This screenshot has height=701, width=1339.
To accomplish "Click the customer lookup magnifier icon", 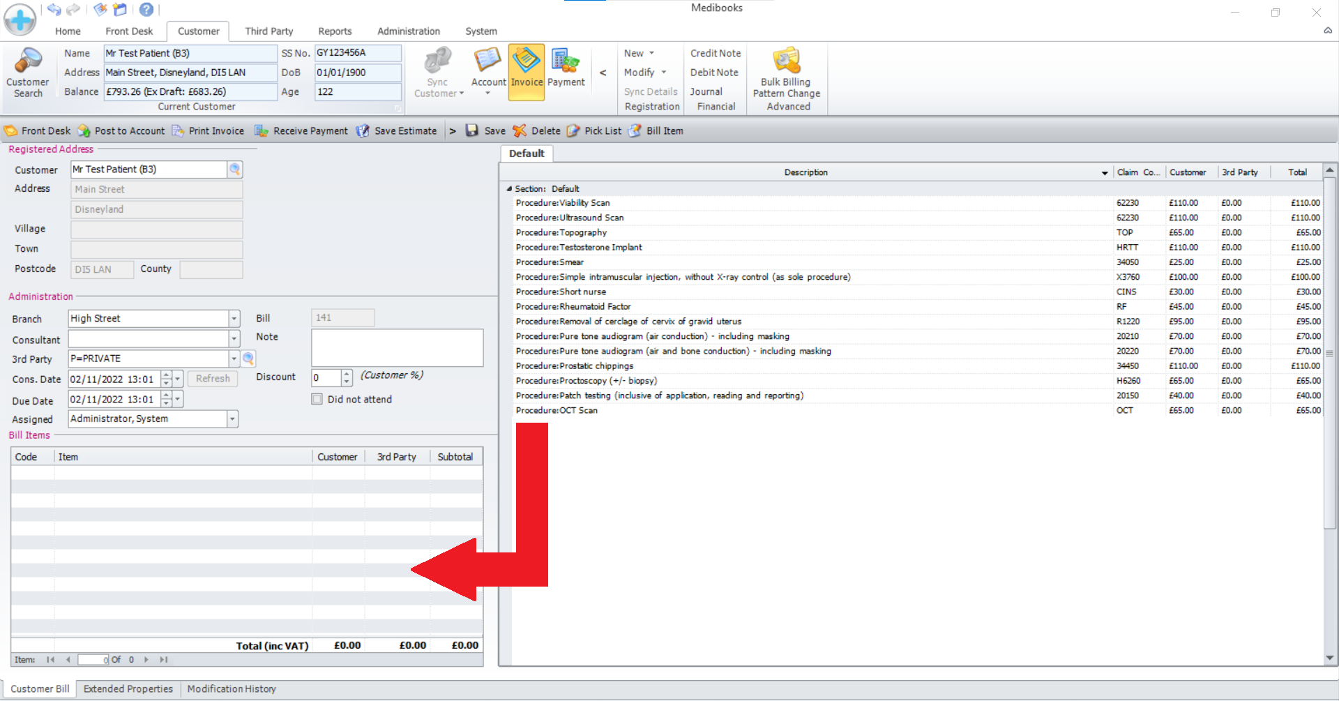I will tap(235, 169).
